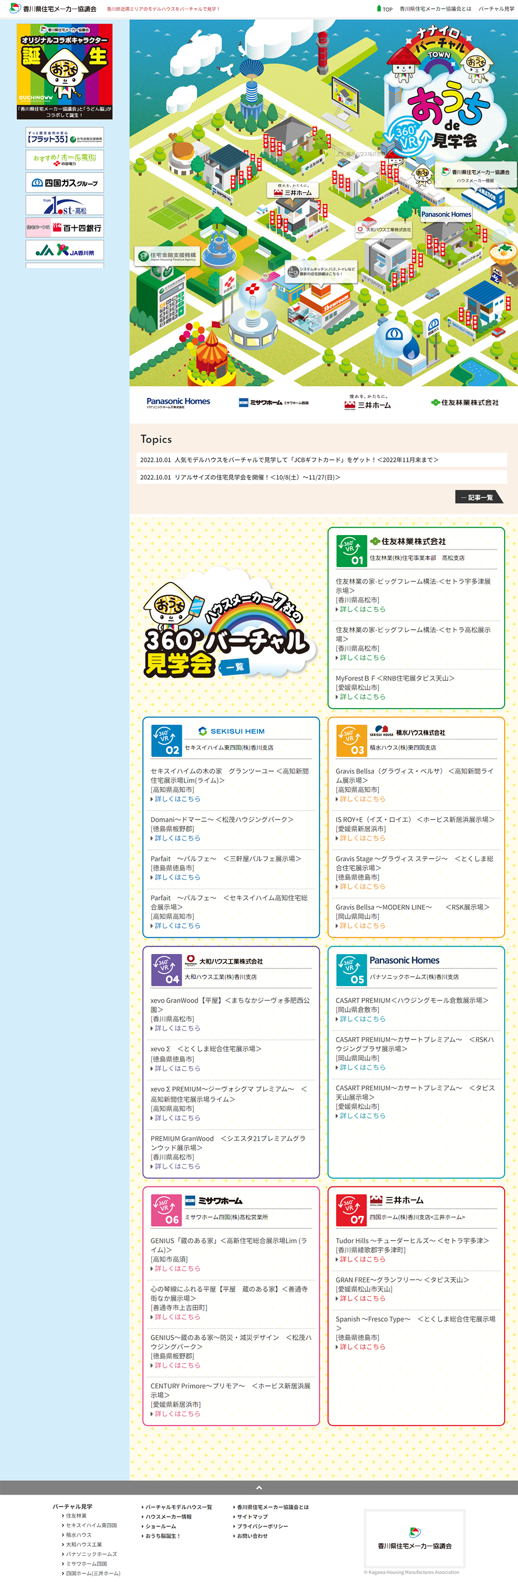Viewport: 518px width, 1592px height.
Task: Click the 360 VR 02 Sekisui Heim icon
Action: tap(166, 741)
